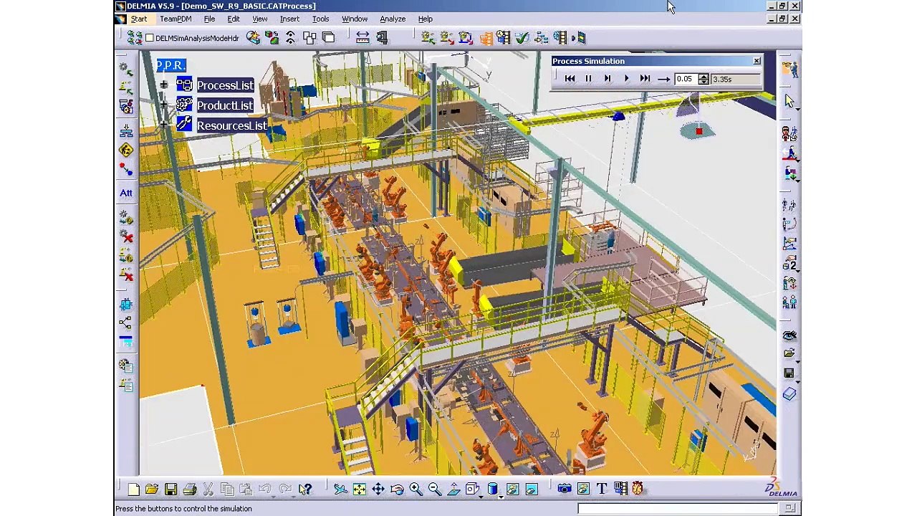Select the Text annotation tool
Viewport: 917px width, 516px height.
point(602,489)
